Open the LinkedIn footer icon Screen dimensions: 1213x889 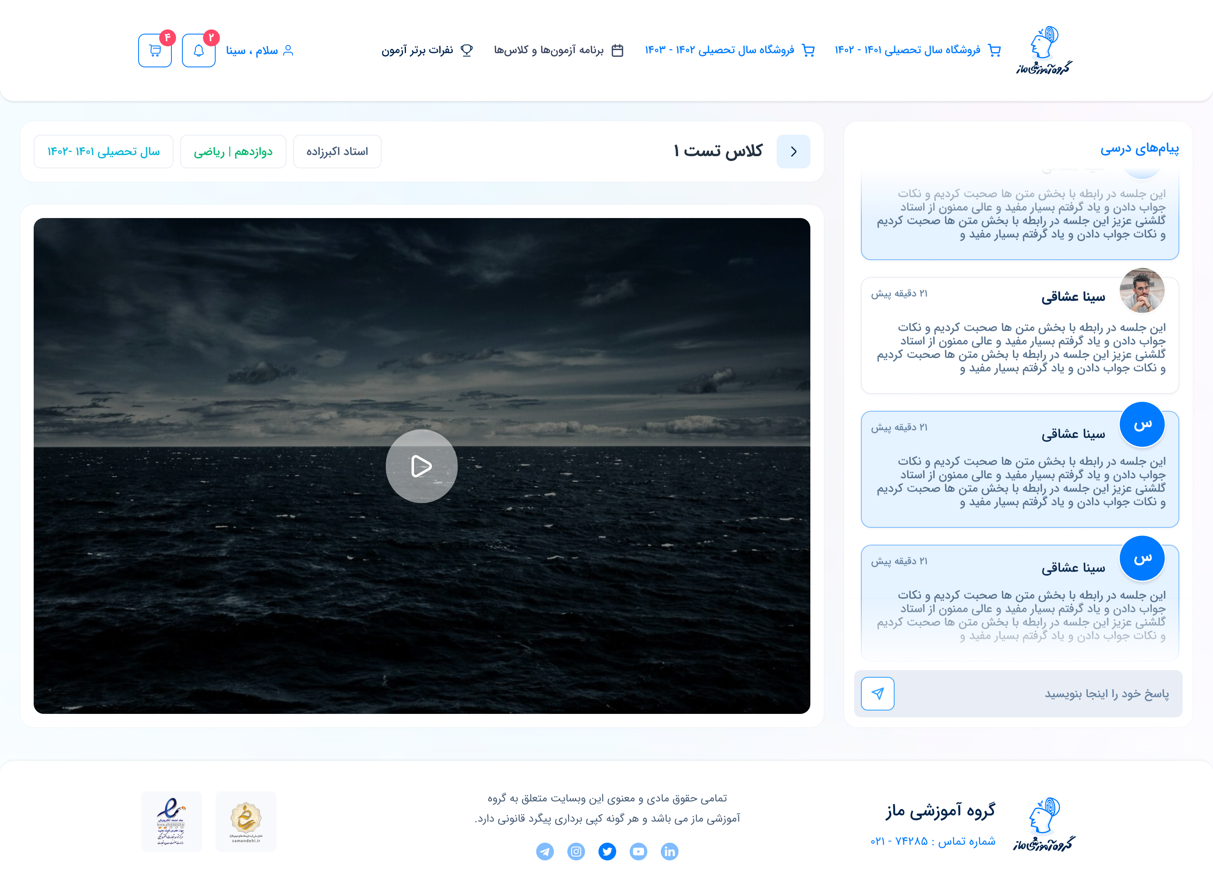pos(669,852)
